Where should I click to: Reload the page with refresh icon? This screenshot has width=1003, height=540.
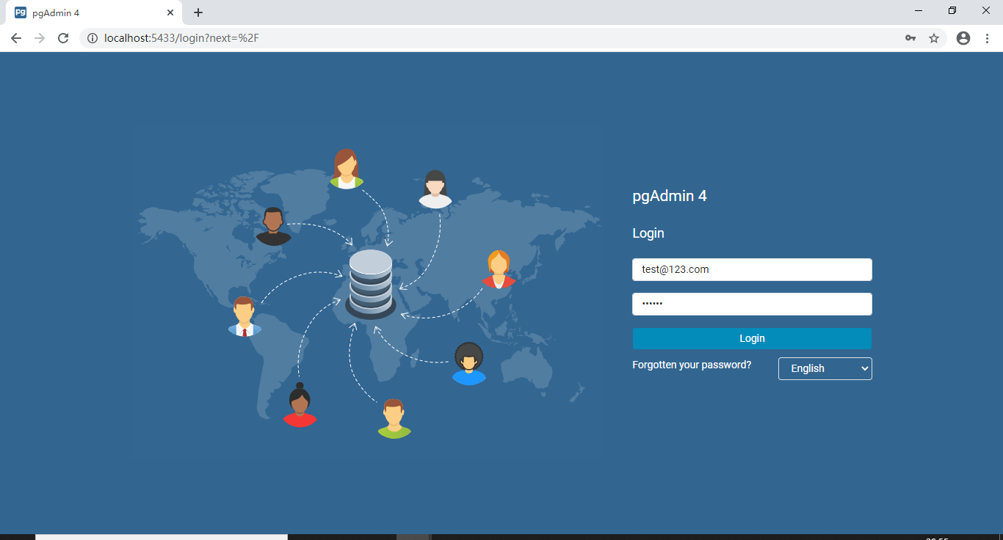[63, 38]
